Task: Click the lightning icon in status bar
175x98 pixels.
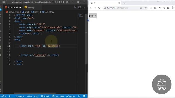Action: 10,96
